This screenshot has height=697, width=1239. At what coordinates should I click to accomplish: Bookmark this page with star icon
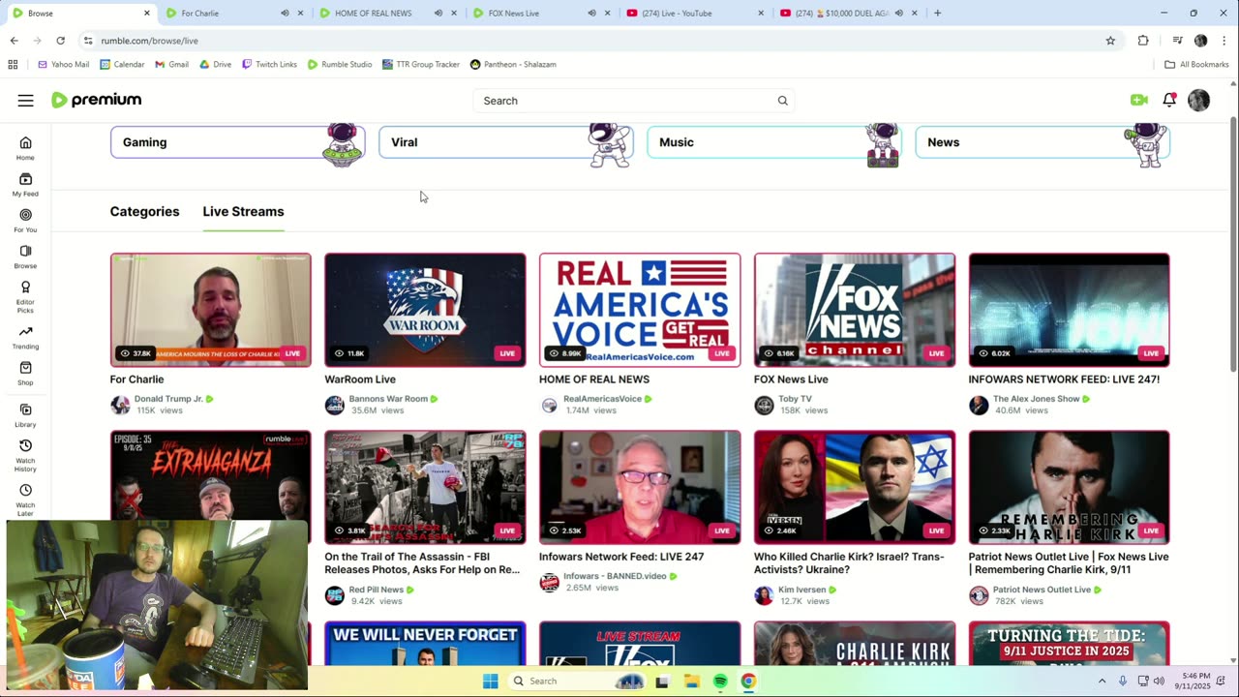tap(1110, 41)
